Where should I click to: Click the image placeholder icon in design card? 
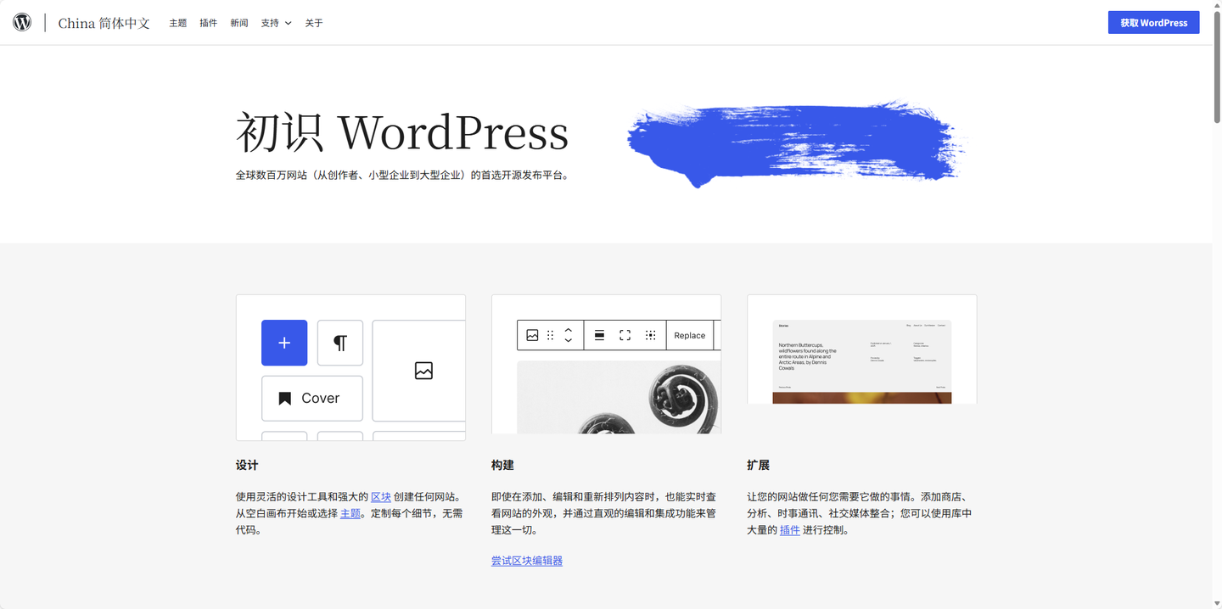pos(423,371)
